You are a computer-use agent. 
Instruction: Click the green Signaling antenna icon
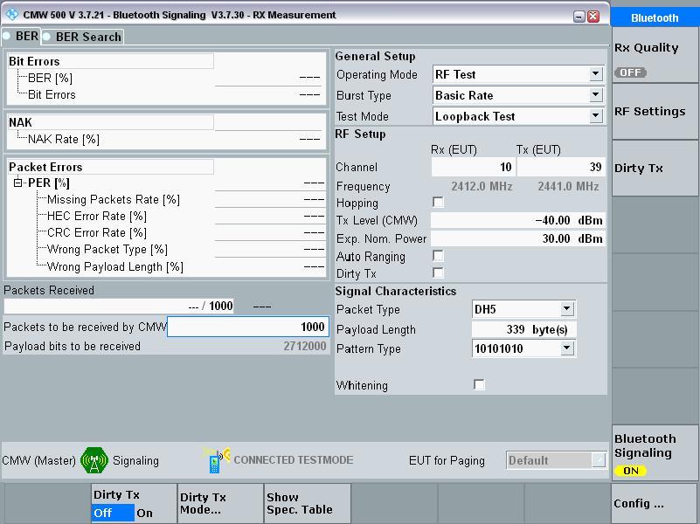pos(94,460)
